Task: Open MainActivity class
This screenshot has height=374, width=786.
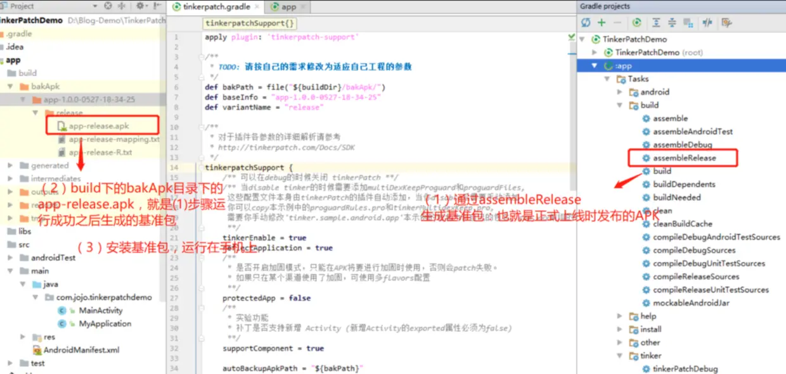Action: (x=91, y=311)
